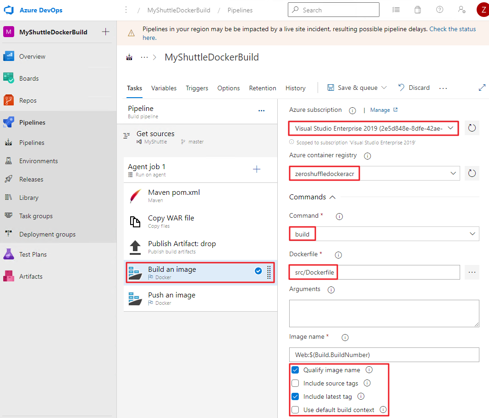Viewport: 489px width, 418px height.
Task: Open the Z profile avatar
Action: (483, 10)
